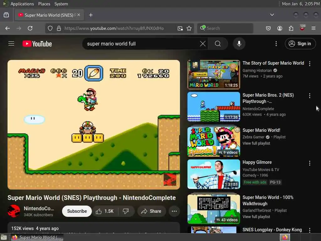Bookmark this page with the star

(x=189, y=28)
